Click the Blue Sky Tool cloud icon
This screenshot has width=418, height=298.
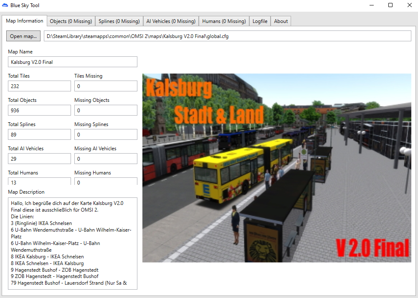point(5,5)
